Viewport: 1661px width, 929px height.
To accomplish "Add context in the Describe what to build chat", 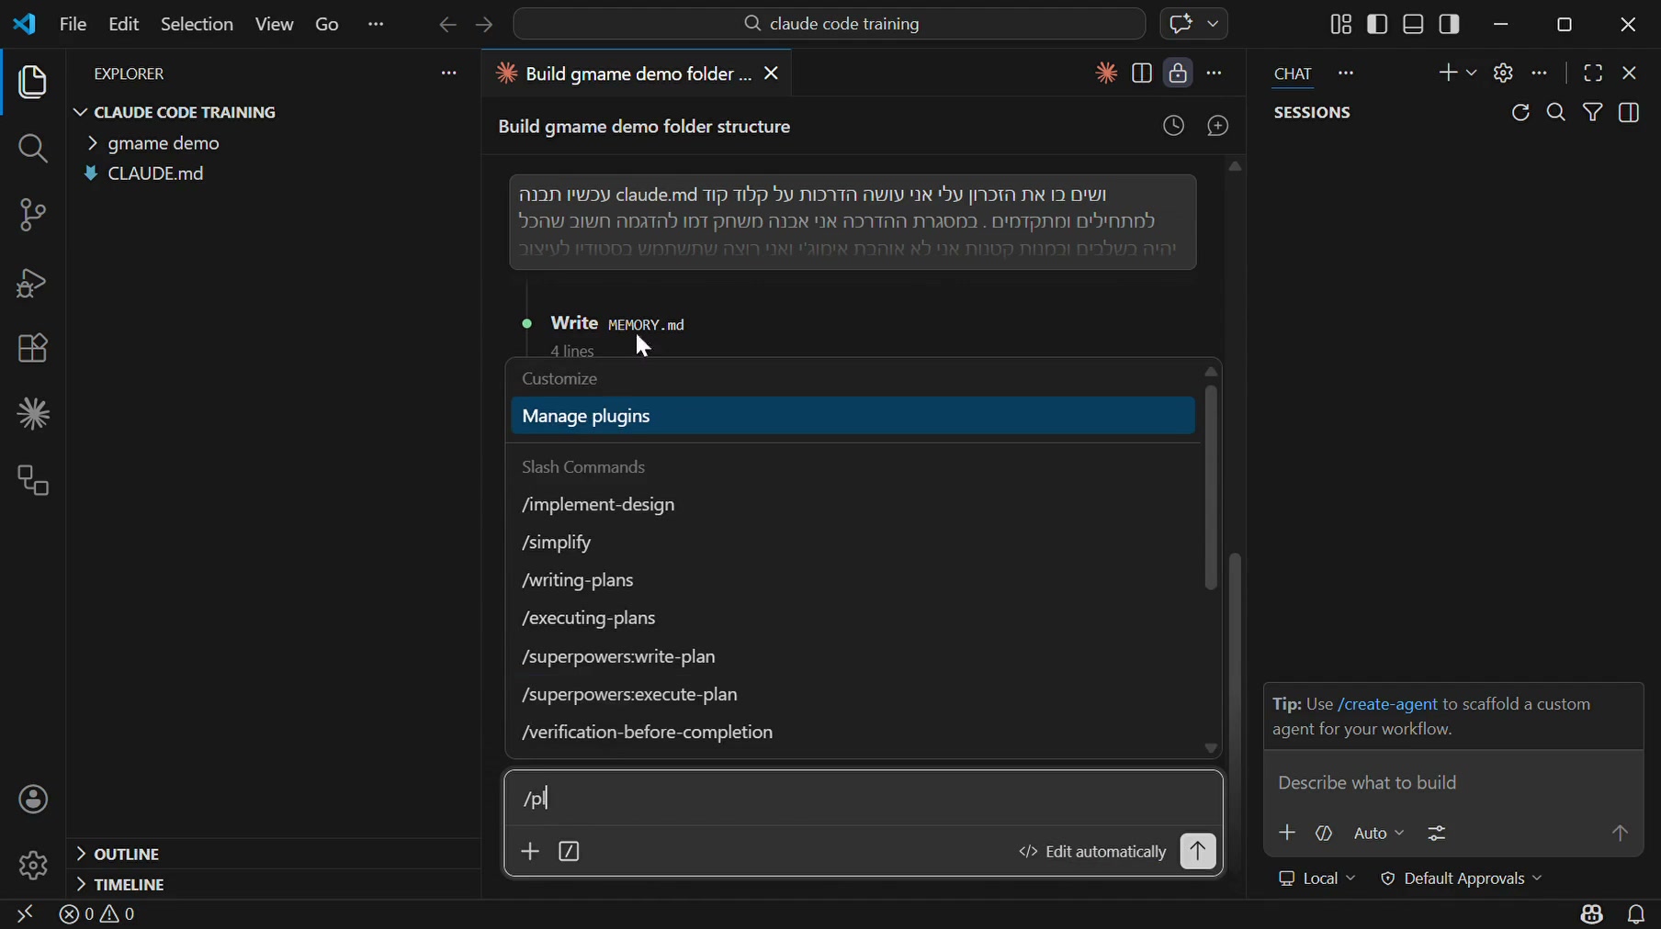I will pos(1287,834).
